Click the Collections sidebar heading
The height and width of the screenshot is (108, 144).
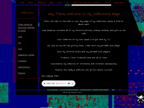pyautogui.click(x=27, y=13)
